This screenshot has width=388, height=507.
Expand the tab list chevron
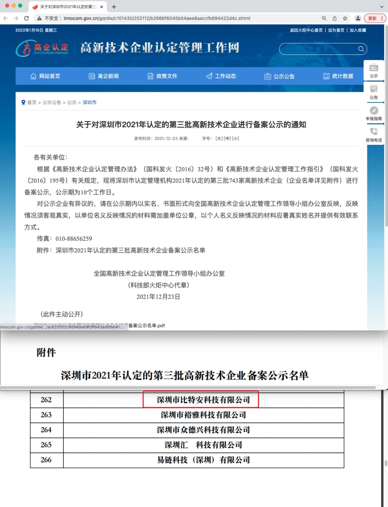pos(381,7)
